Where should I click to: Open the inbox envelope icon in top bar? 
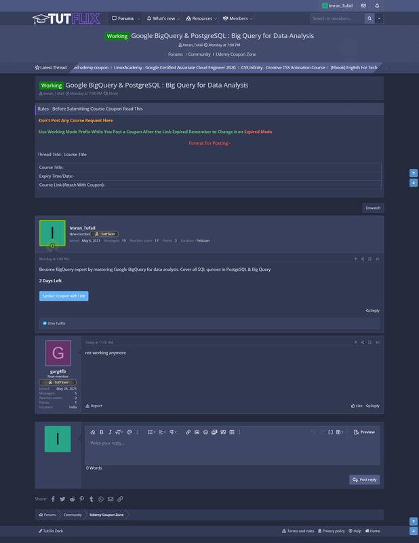coord(363,5)
